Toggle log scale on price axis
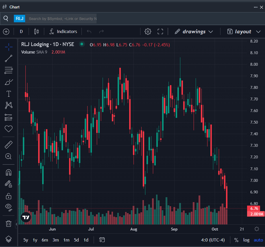 [246, 240]
